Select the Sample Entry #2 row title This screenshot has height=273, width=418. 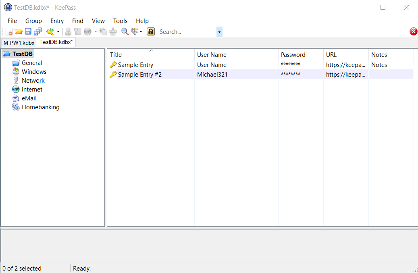(x=140, y=74)
